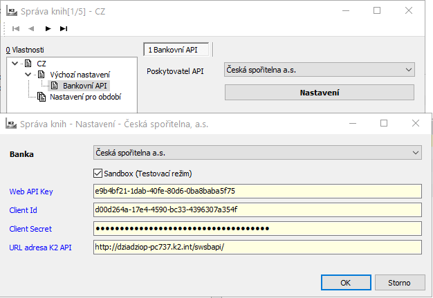
Task: Go to previous record navigation arrow
Action: tap(31, 29)
